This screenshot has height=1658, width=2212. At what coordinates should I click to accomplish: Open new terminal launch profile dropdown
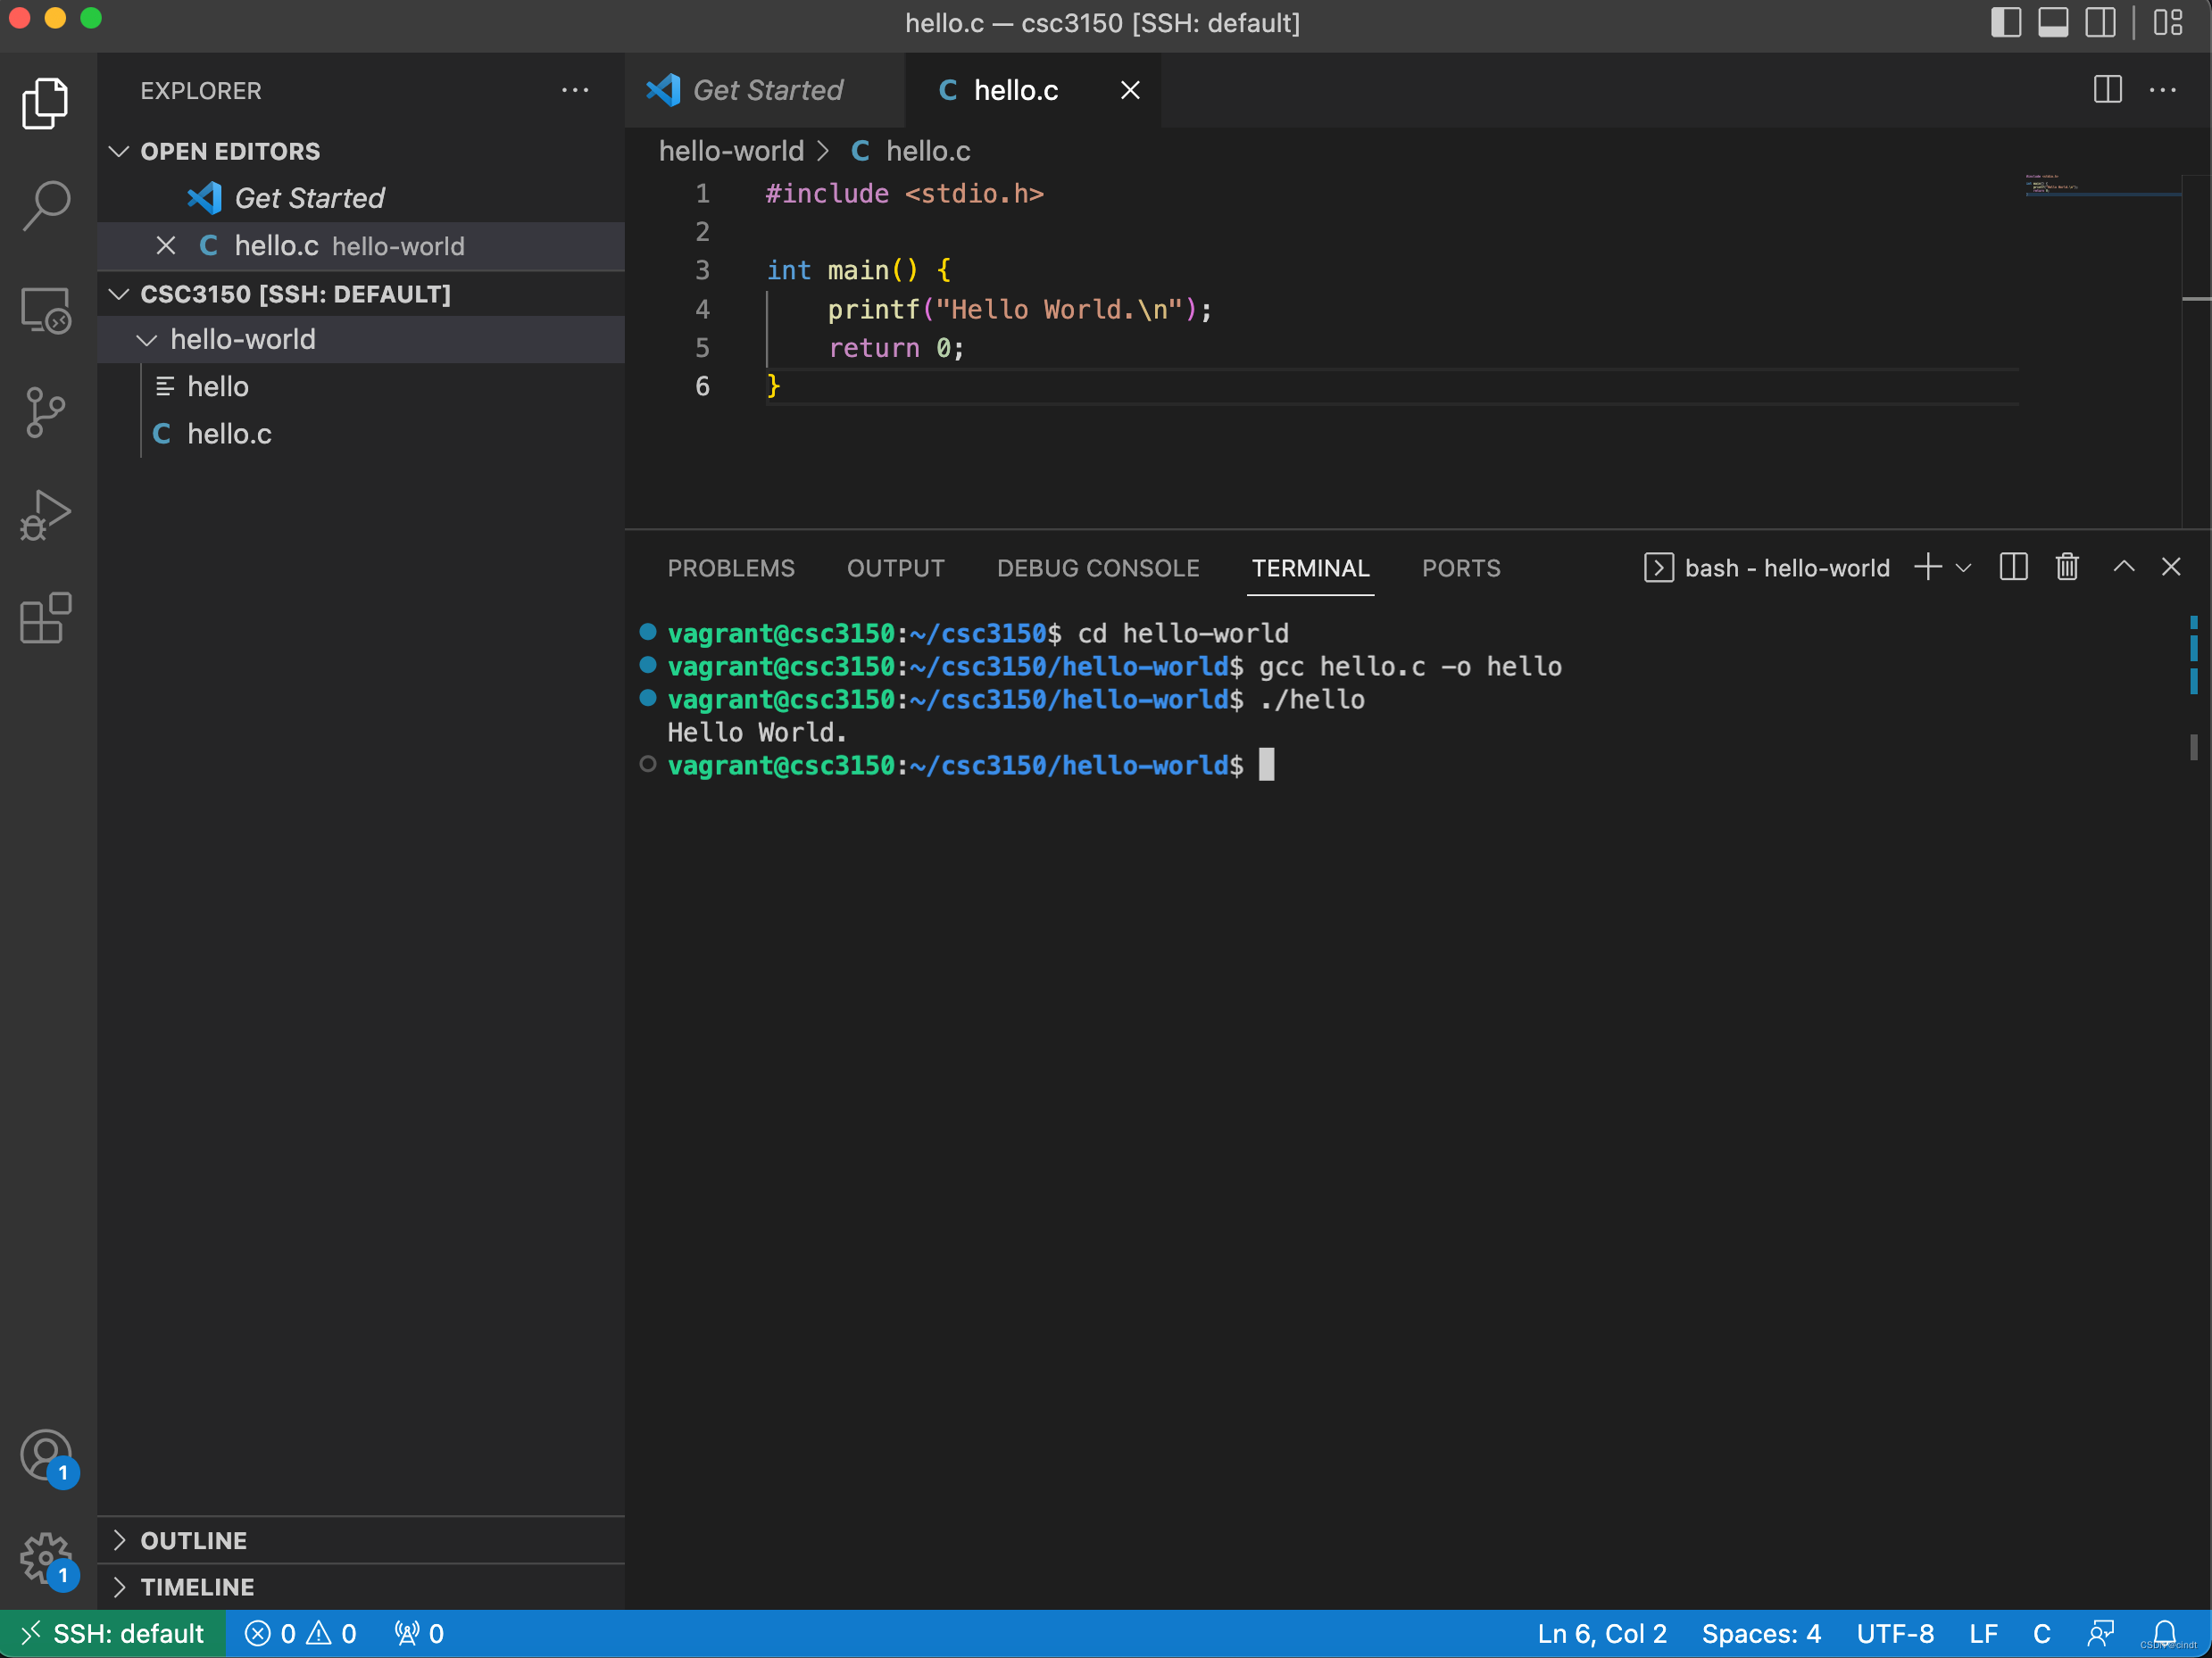(1964, 568)
